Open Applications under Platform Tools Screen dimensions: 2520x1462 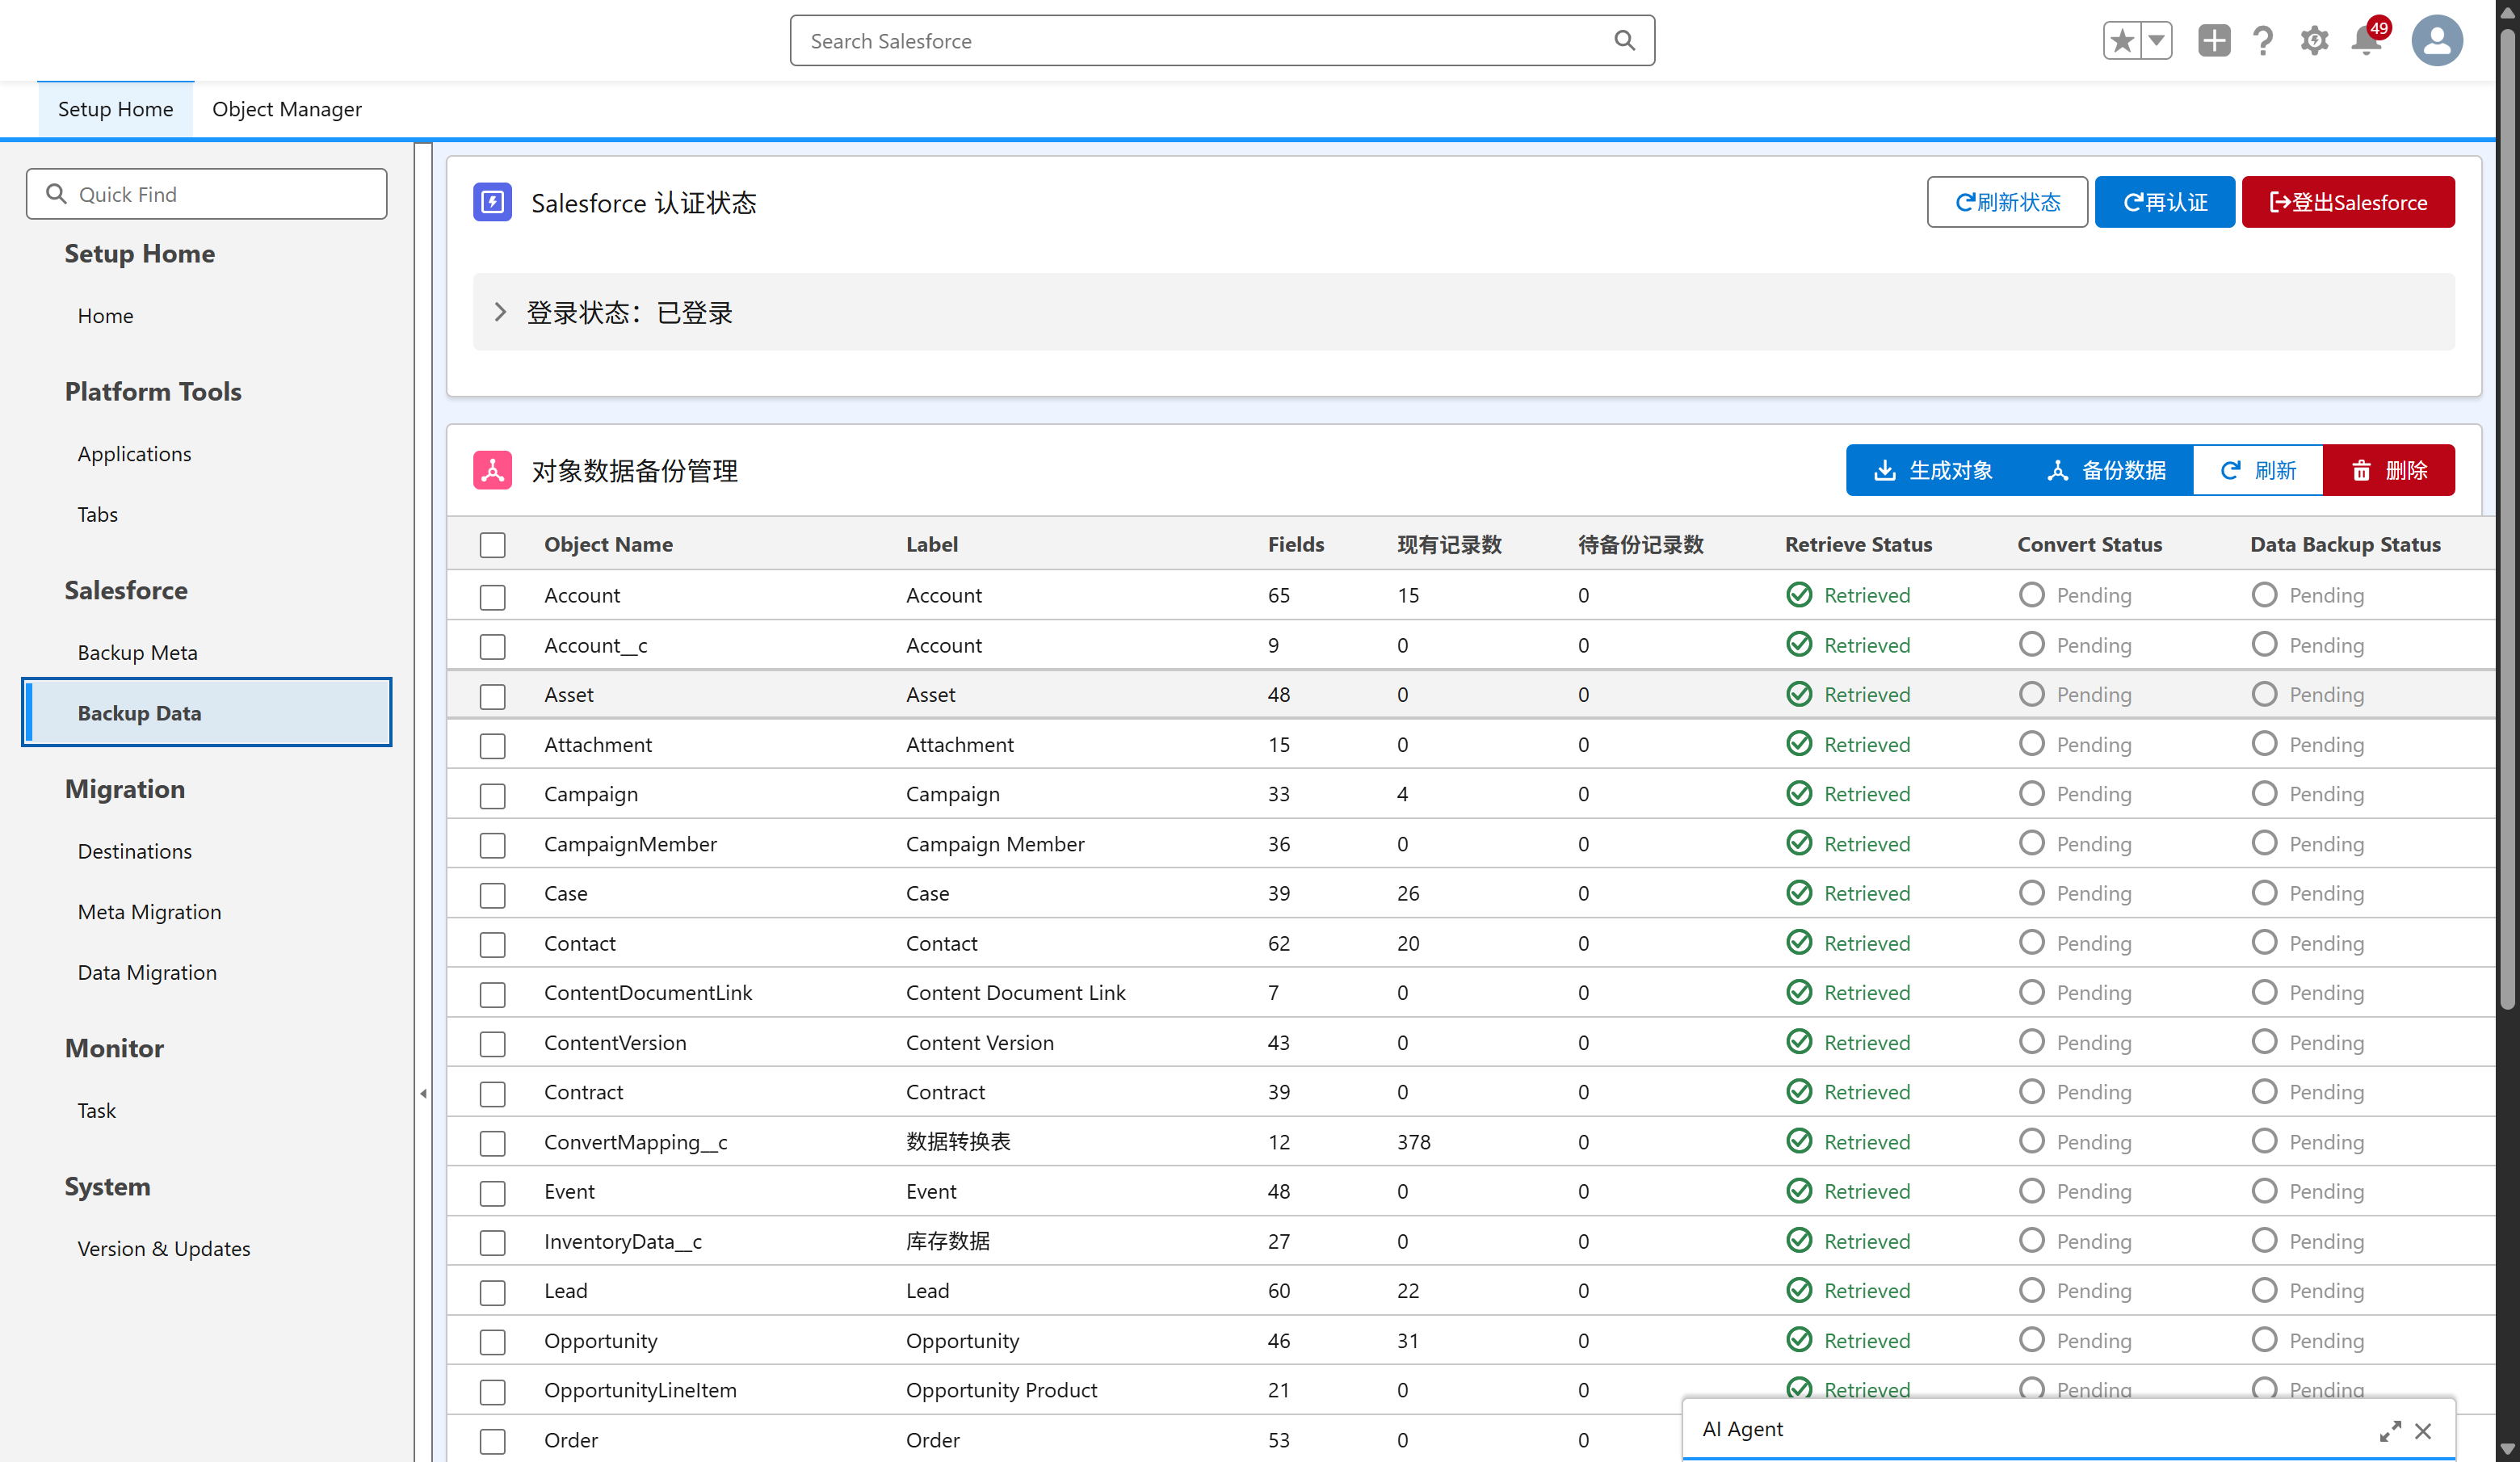134,454
